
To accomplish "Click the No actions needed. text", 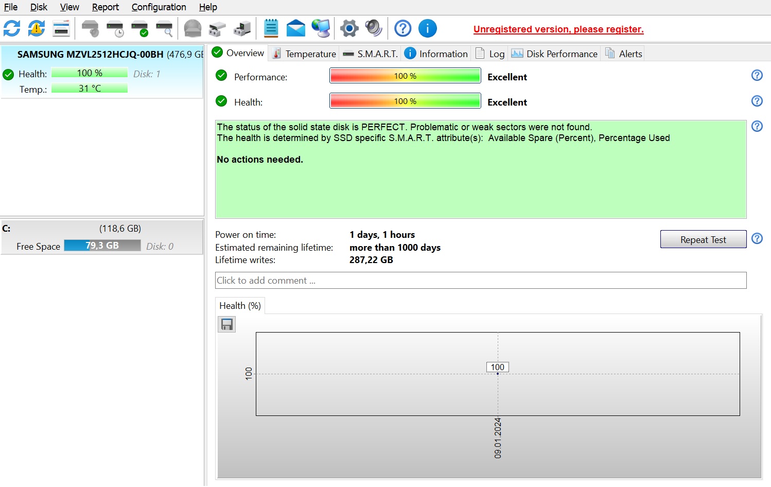I will 260,160.
